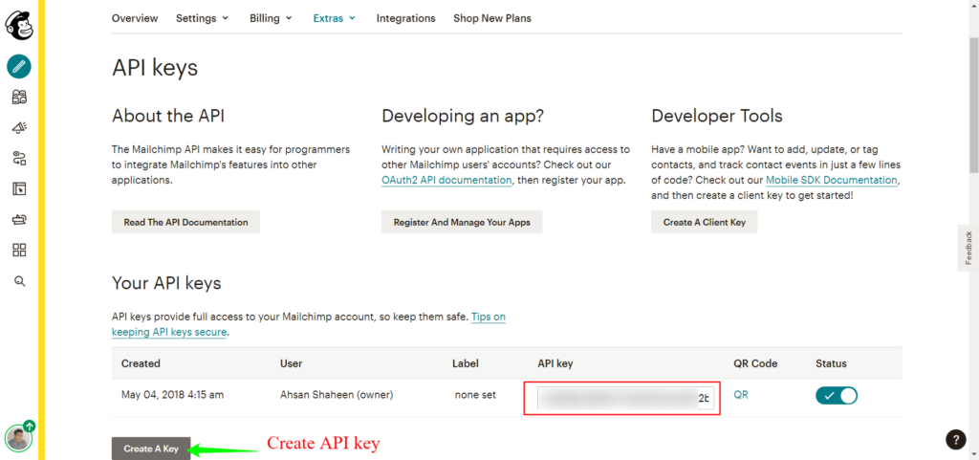Open the Website icon in sidebar
979x460 pixels.
point(19,189)
